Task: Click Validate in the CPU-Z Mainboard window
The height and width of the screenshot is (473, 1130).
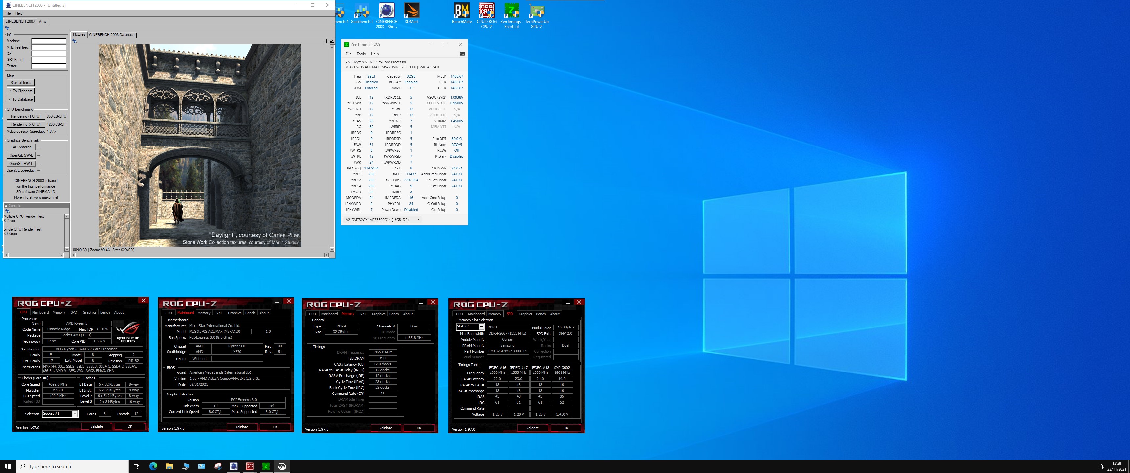Action: pyautogui.click(x=242, y=427)
